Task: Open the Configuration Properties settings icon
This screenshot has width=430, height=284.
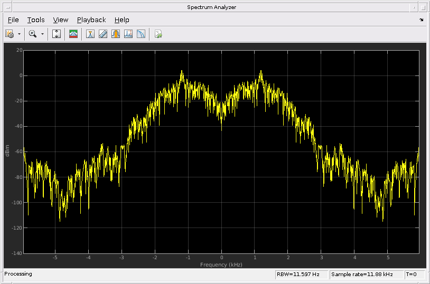Action: pyautogui.click(x=10, y=34)
